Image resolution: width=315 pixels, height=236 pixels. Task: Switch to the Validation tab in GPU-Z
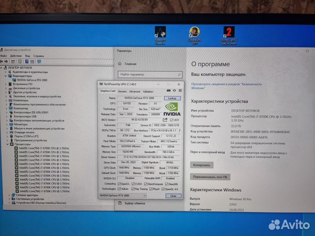click(x=148, y=91)
